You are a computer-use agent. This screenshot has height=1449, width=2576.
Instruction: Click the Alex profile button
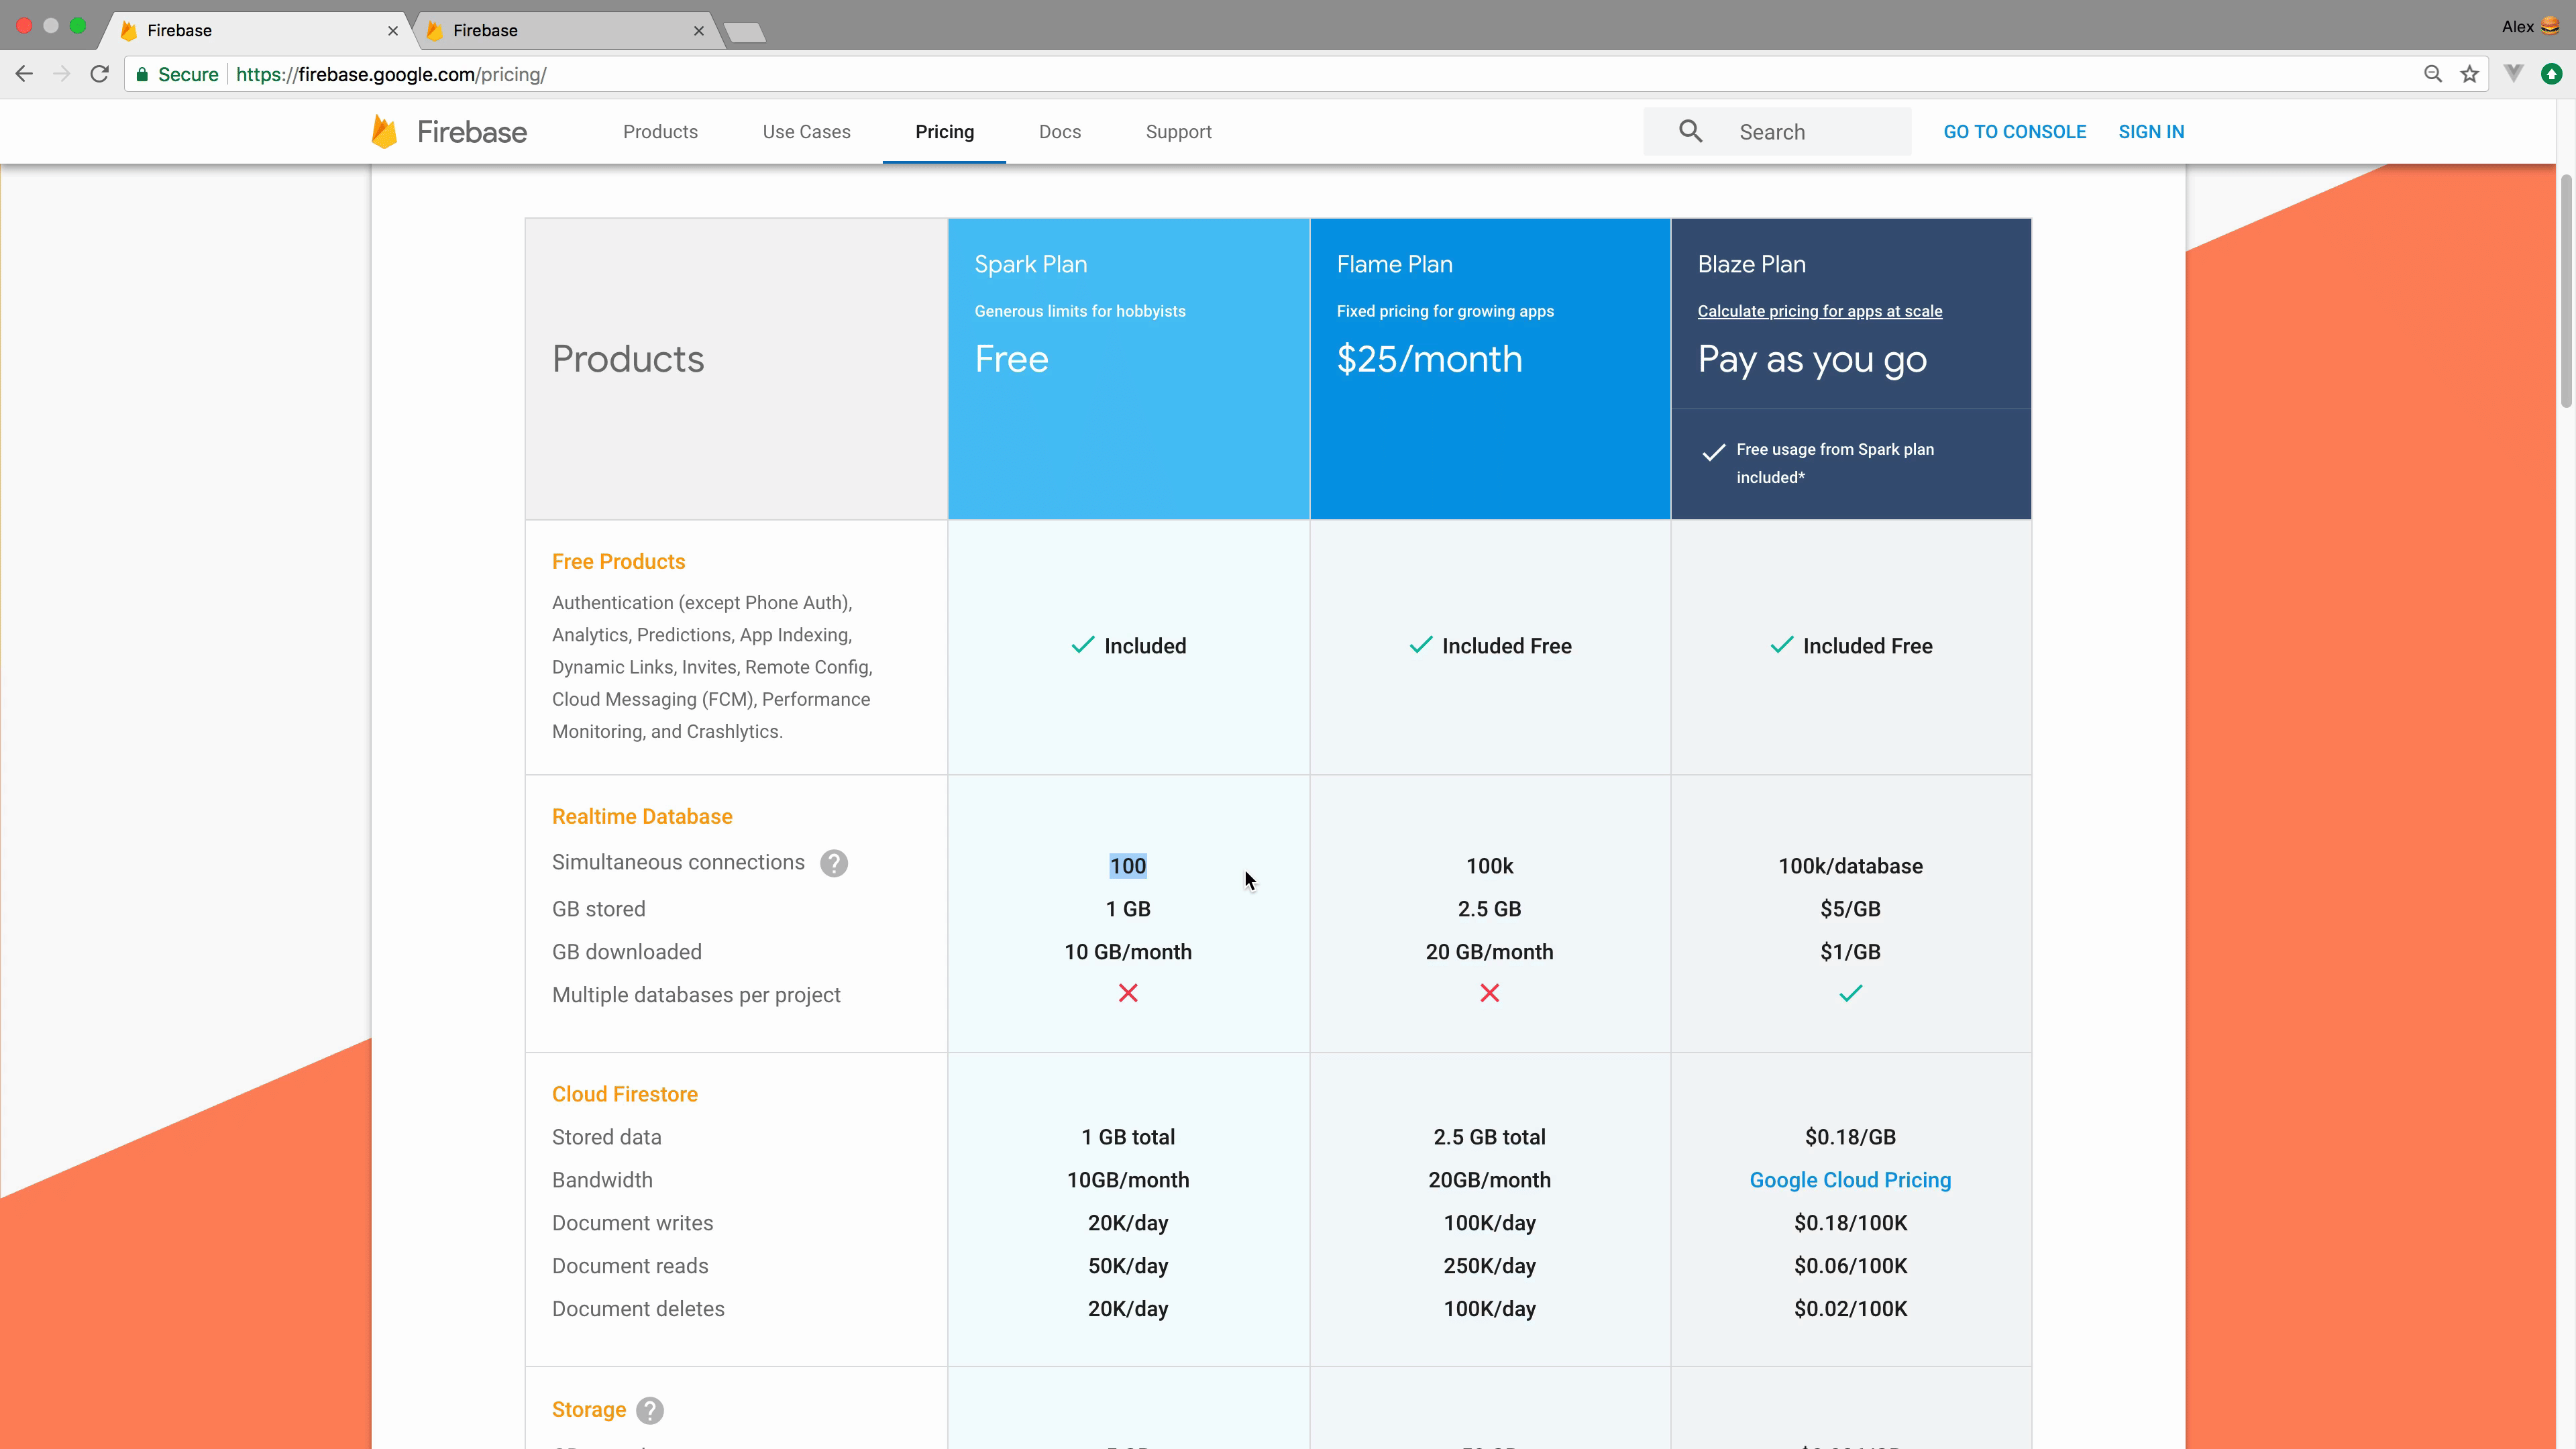(2531, 27)
